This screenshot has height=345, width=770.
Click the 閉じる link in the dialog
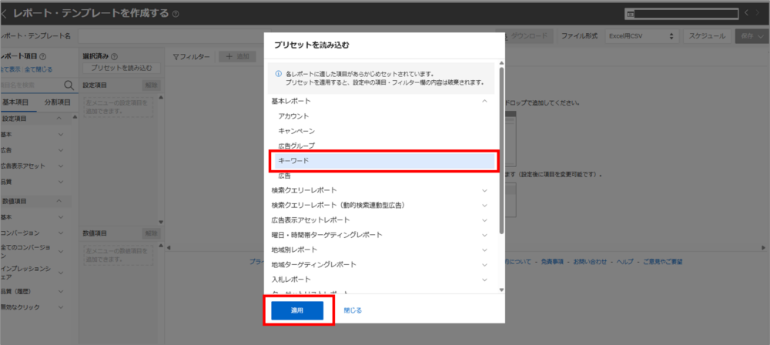point(352,310)
